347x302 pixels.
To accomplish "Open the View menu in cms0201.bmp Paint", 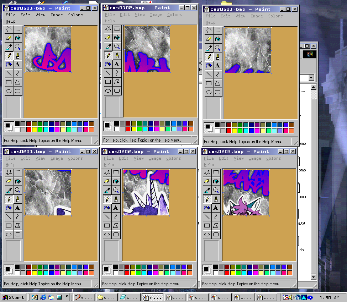I will point(41,158).
